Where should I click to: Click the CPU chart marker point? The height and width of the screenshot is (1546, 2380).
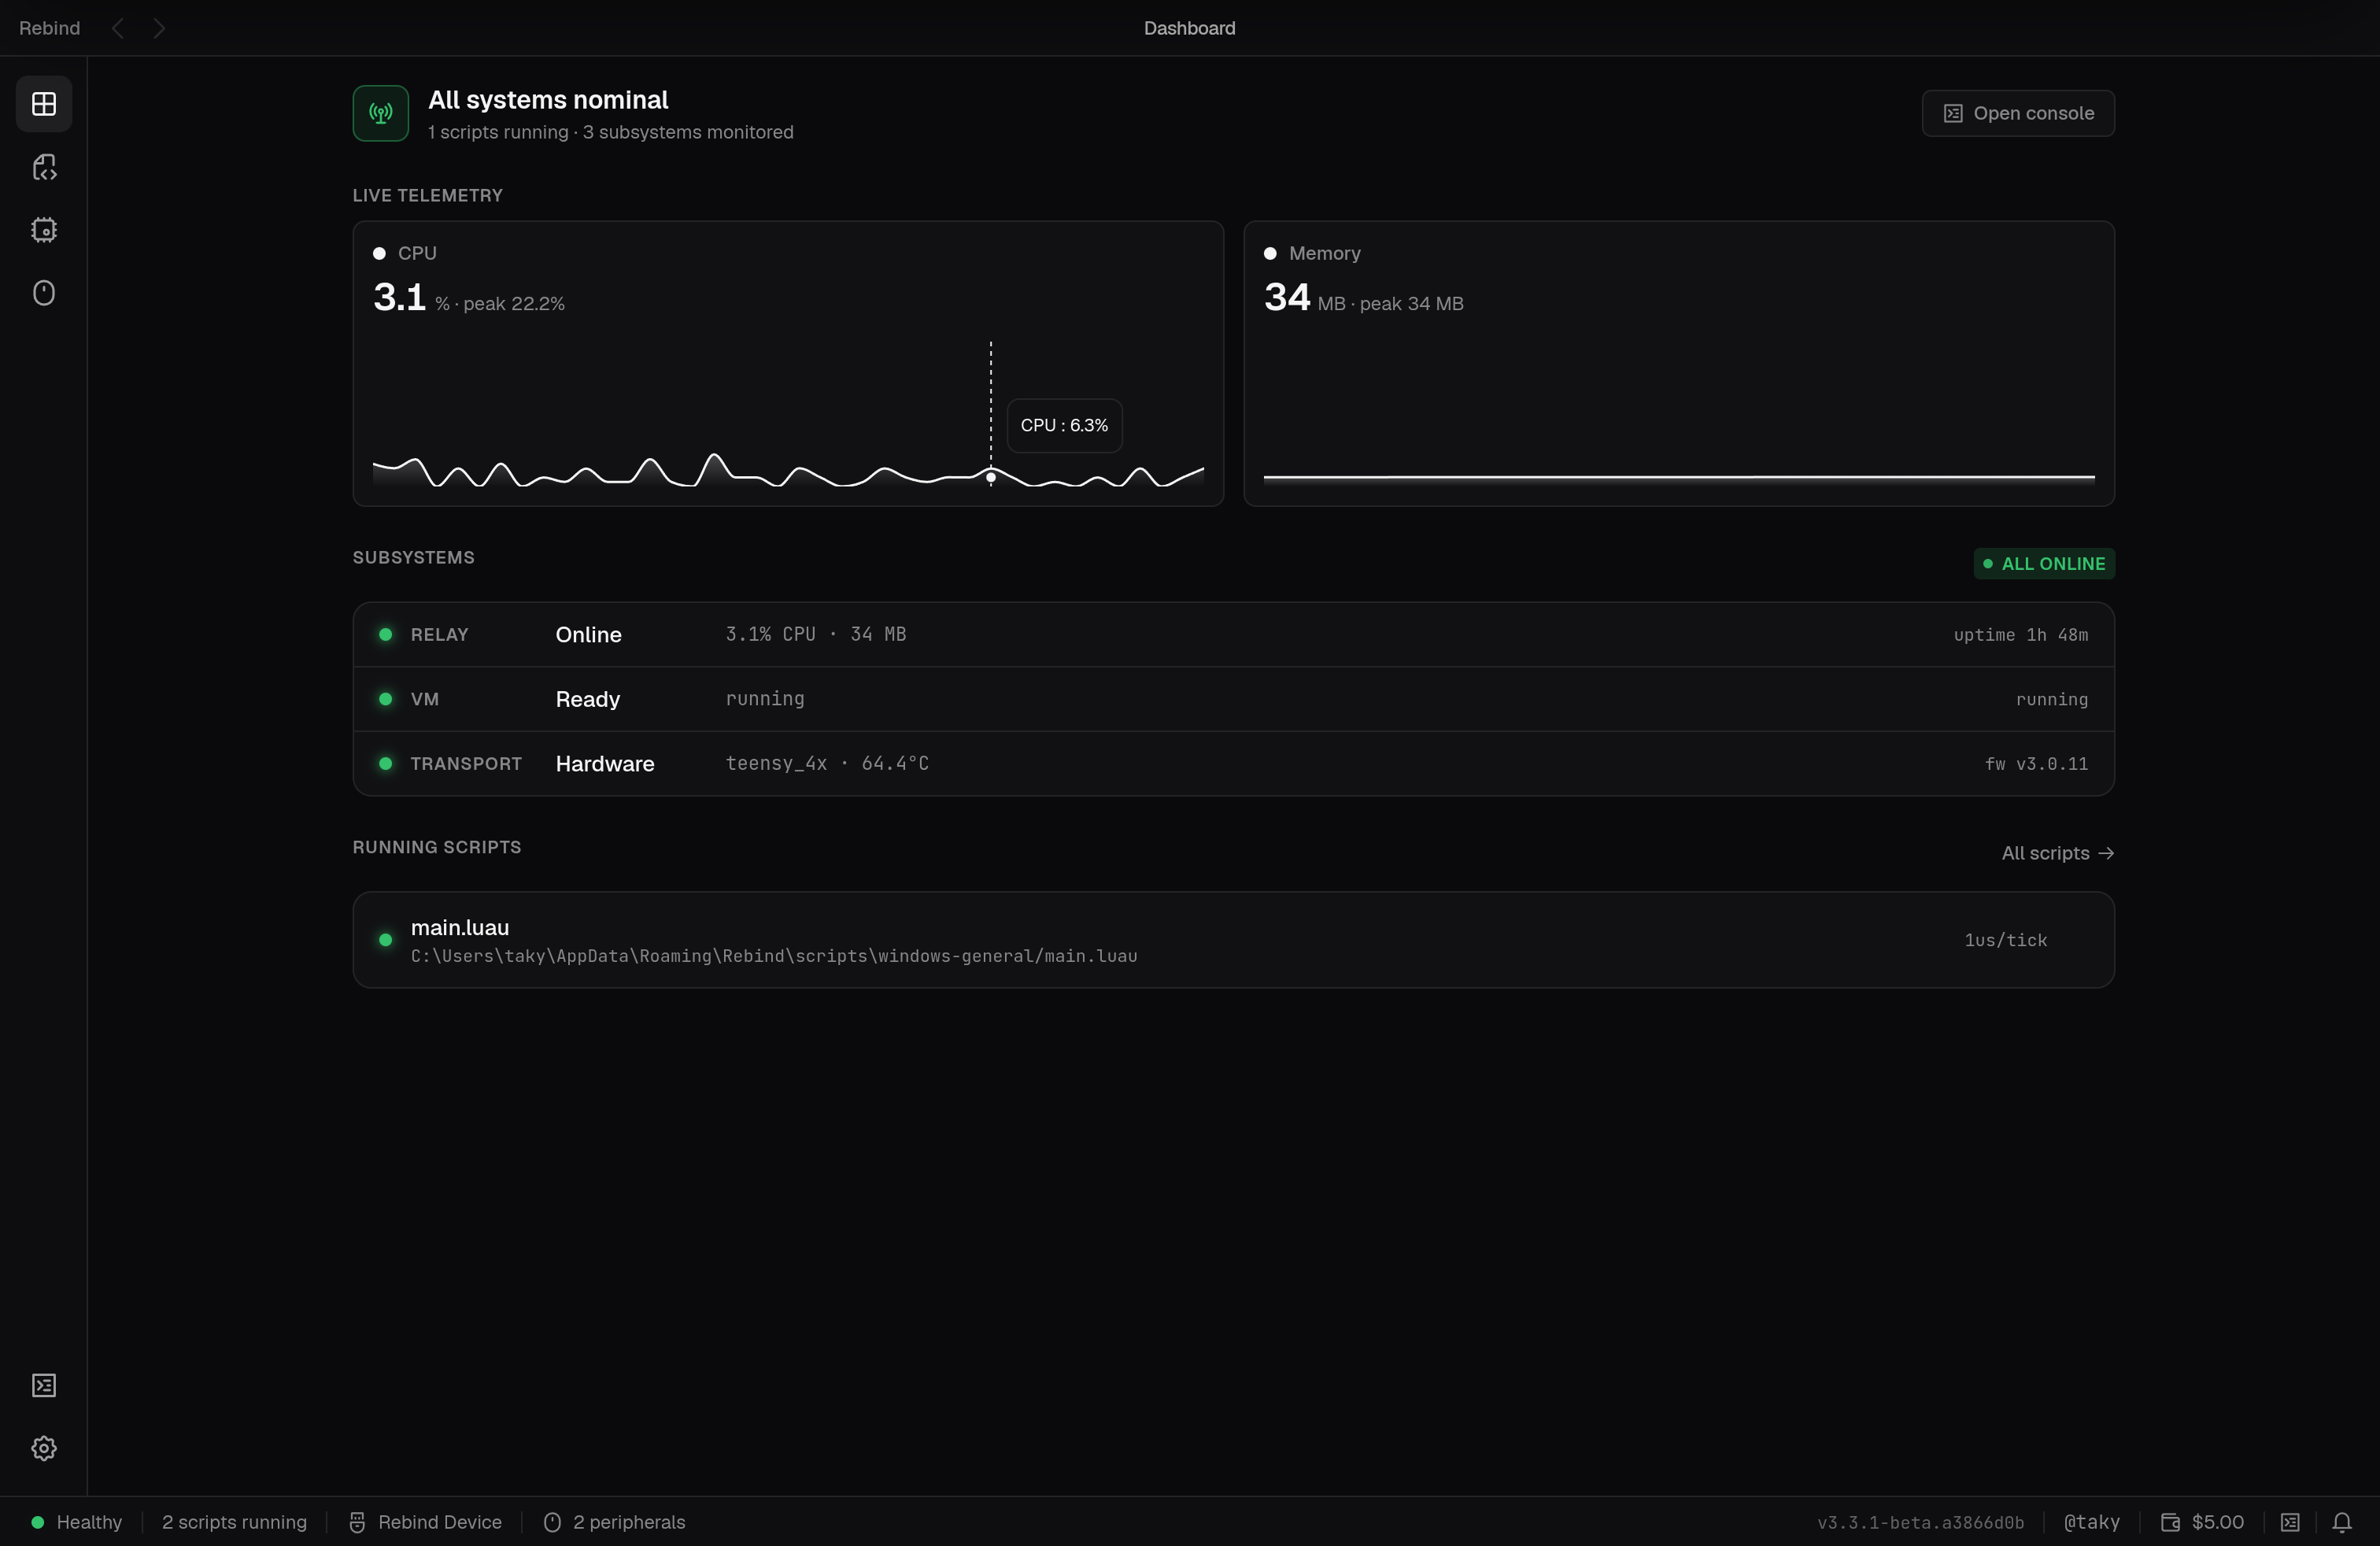pyautogui.click(x=991, y=477)
